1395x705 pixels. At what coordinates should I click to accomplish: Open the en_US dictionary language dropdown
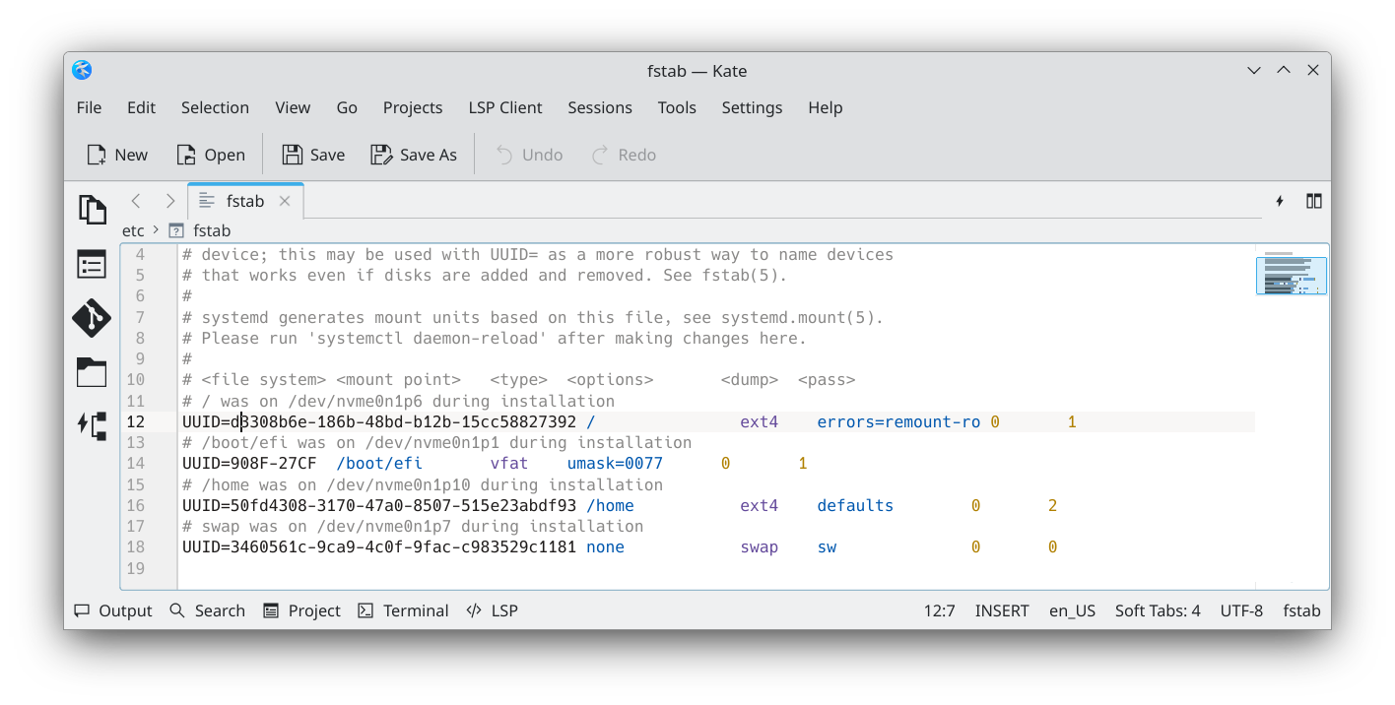click(x=1072, y=610)
